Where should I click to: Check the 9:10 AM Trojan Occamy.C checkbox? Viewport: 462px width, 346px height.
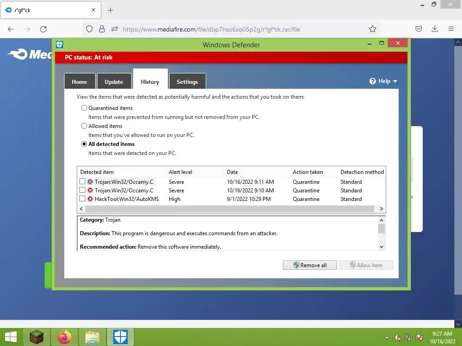83,190
